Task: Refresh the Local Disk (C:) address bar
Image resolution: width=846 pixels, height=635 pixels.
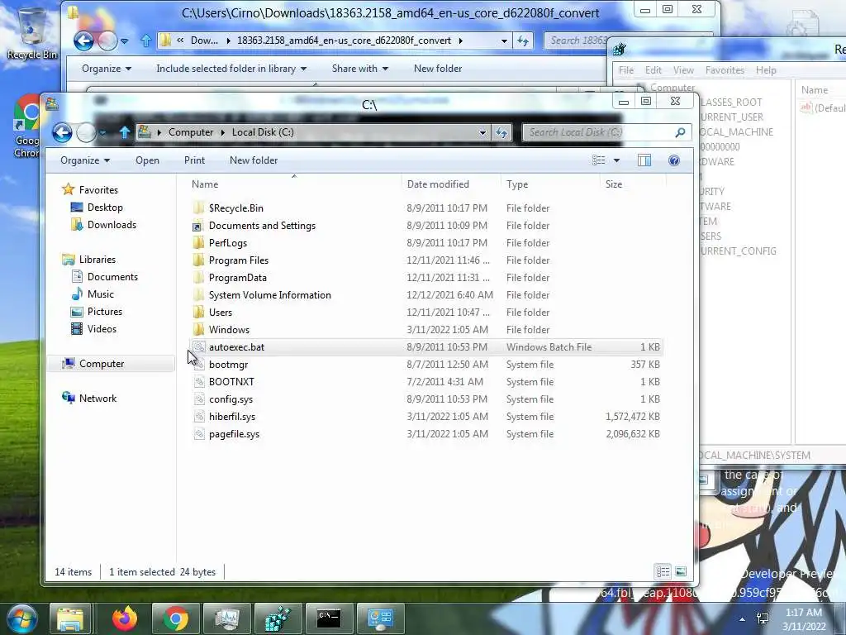Action: (x=501, y=132)
